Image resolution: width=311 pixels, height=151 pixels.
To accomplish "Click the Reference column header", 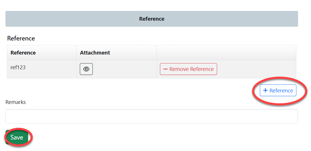I will coord(23,53).
